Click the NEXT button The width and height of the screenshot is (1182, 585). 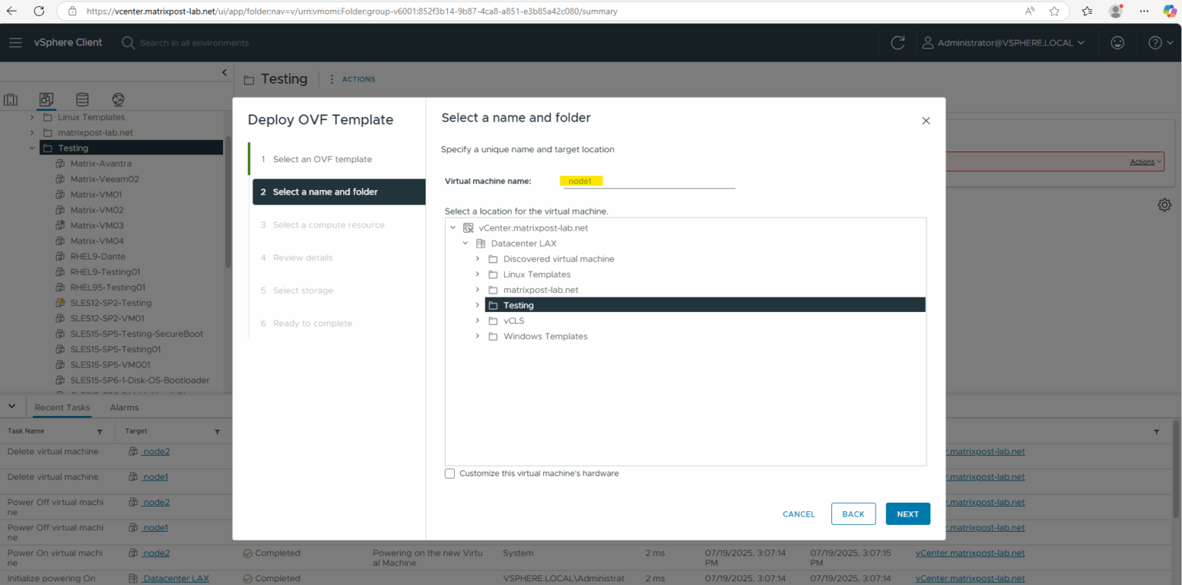pyautogui.click(x=908, y=514)
